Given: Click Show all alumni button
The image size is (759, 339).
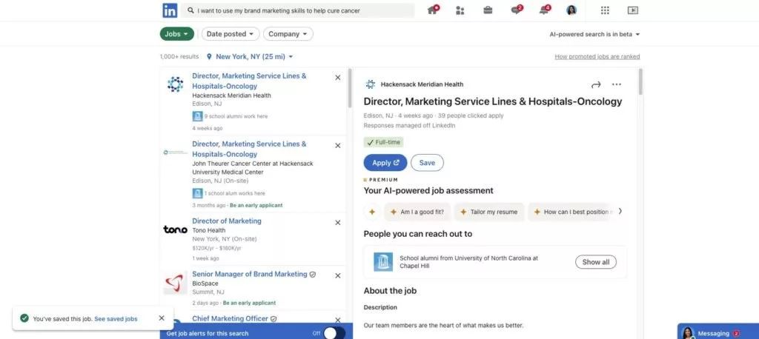Looking at the screenshot, I should pos(595,262).
